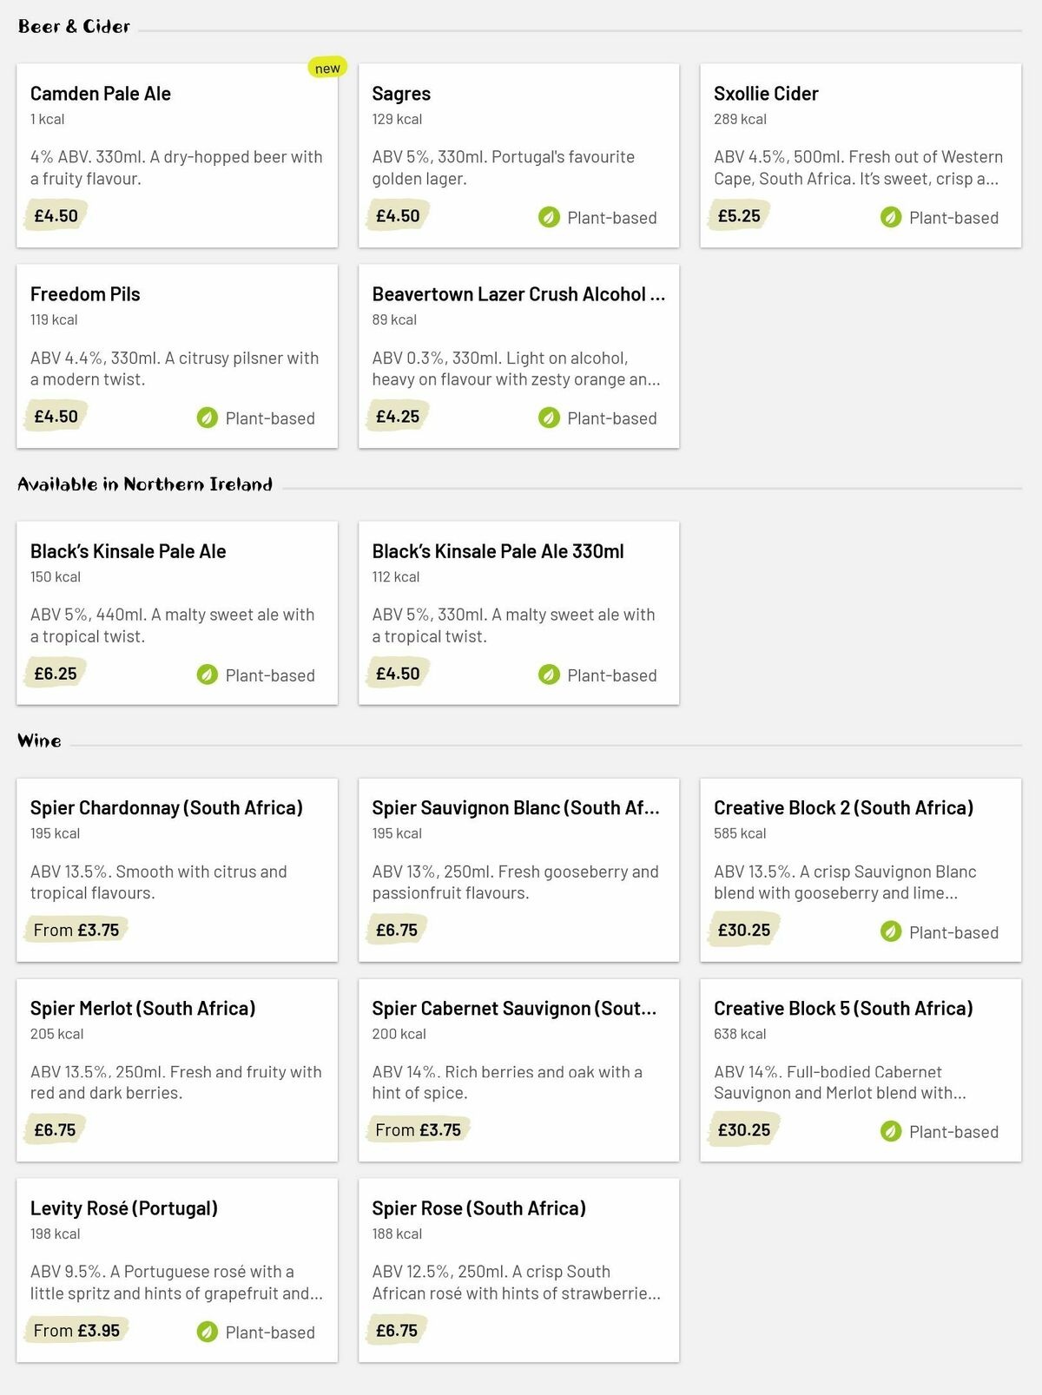Select the Plant-based icon on Black's Kinsale Pale Ale

(207, 674)
